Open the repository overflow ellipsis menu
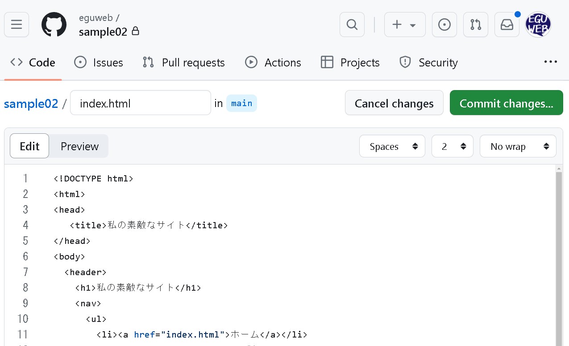 550,62
